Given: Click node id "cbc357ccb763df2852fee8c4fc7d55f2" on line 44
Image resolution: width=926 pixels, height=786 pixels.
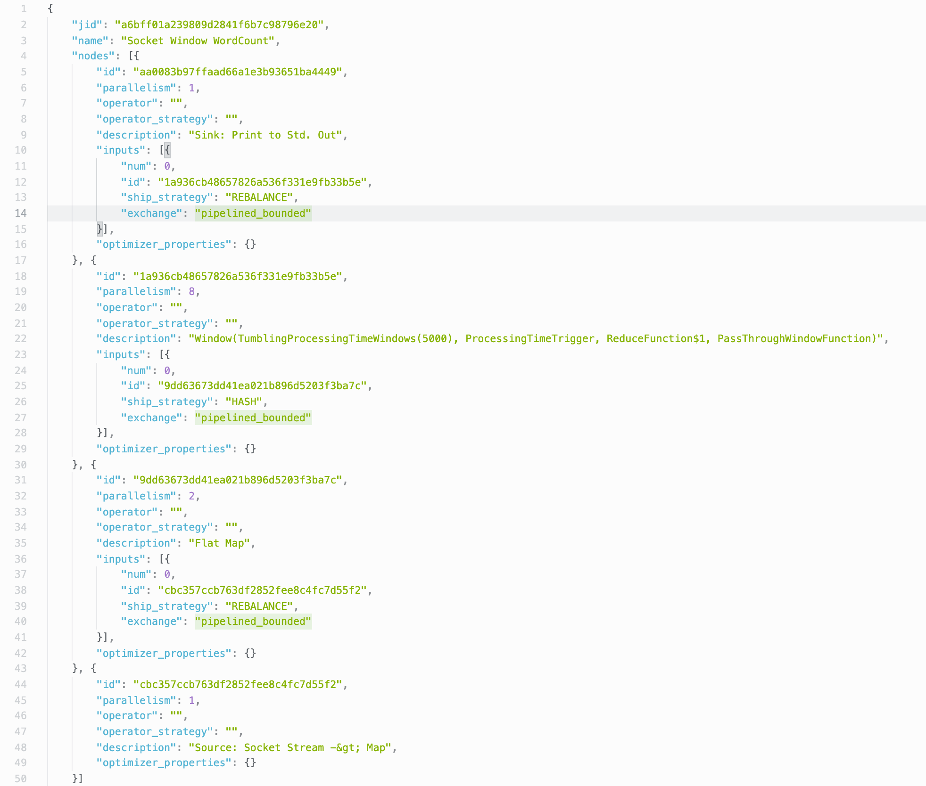Looking at the screenshot, I should coord(238,685).
